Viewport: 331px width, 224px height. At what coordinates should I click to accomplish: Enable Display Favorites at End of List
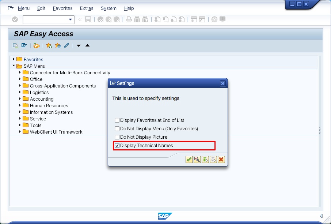[x=117, y=120]
